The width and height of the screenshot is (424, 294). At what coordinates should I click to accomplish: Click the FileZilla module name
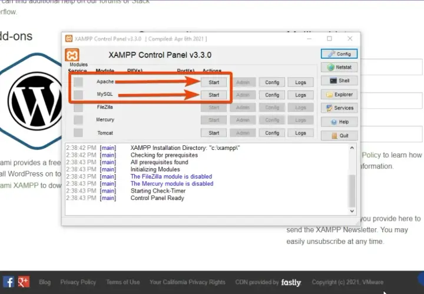(105, 107)
